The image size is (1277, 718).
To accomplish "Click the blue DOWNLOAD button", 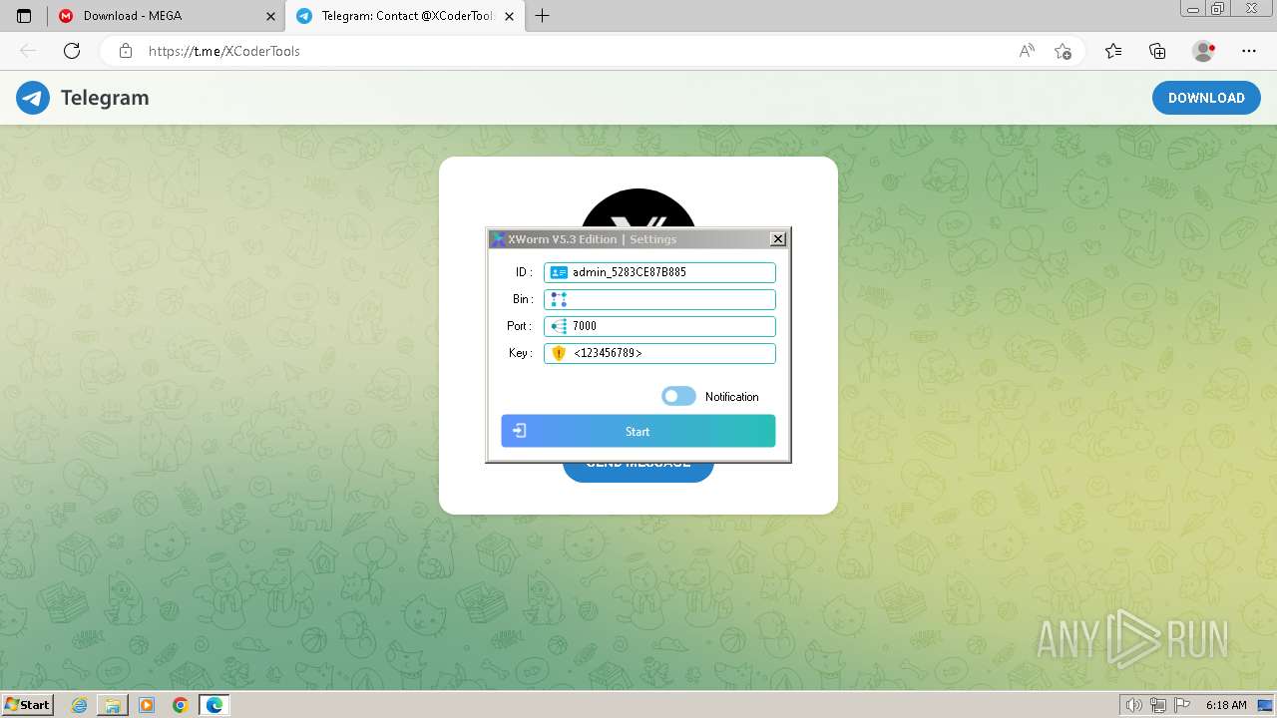I will 1206,98.
